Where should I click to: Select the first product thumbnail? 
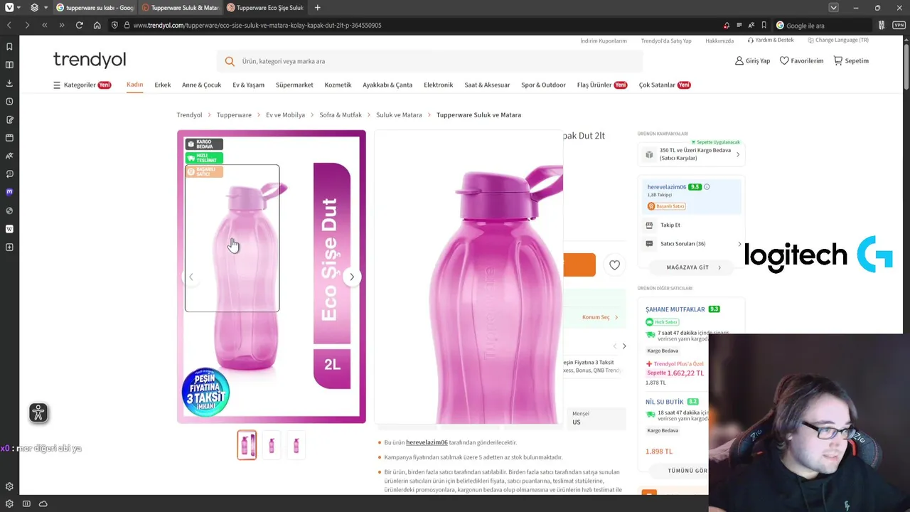coord(247,445)
